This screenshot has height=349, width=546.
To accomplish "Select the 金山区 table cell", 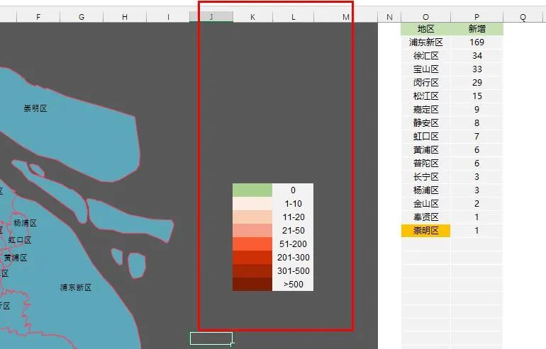I will point(425,203).
